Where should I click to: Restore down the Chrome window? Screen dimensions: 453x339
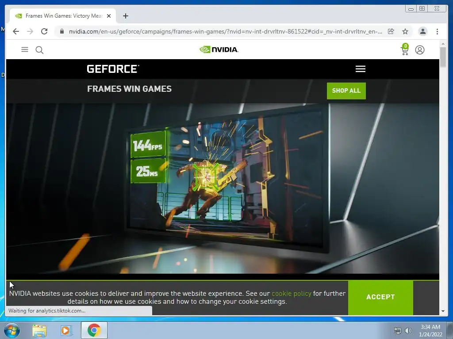click(x=422, y=9)
